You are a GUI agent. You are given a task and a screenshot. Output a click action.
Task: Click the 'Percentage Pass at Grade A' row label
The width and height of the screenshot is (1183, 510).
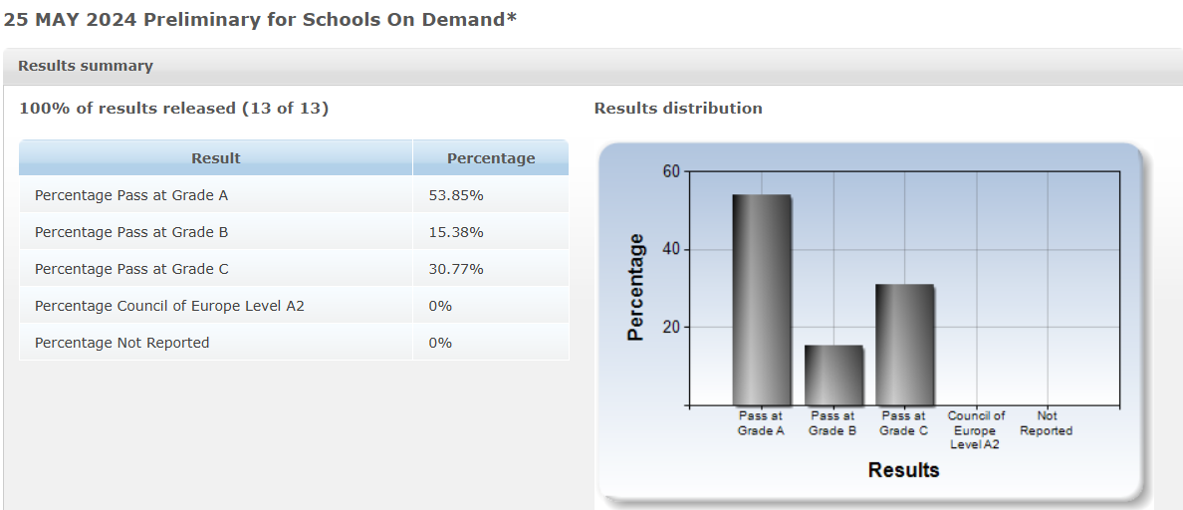[x=131, y=195]
